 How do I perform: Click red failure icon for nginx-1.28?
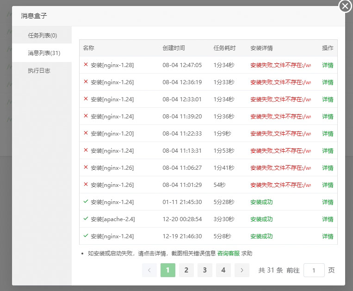click(86, 65)
